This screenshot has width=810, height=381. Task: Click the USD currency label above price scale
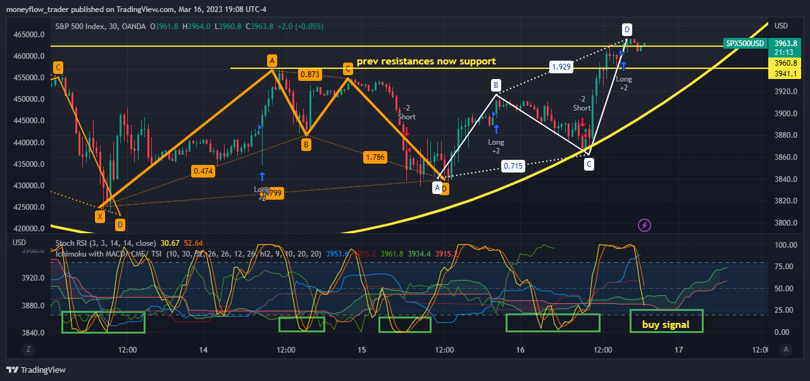(x=782, y=26)
